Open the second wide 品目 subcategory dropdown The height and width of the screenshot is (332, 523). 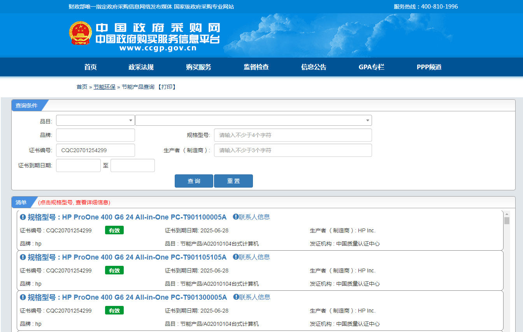click(253, 120)
